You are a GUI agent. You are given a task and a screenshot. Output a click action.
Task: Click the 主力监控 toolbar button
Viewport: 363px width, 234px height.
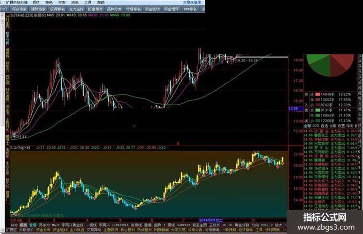pos(76,9)
